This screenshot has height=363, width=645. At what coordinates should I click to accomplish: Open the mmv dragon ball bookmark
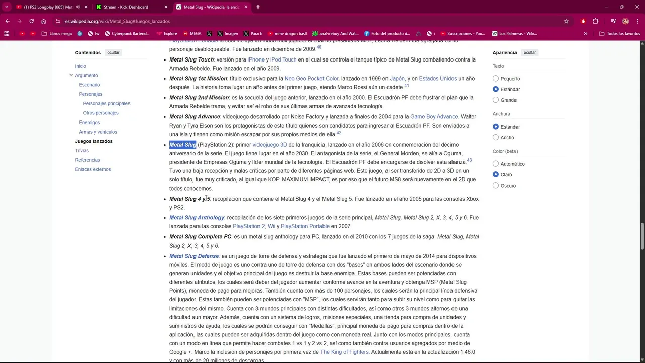pos(287,34)
